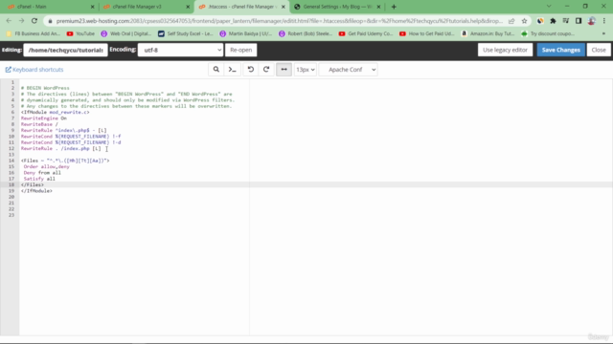Click the "</IfModule>" closing line
The image size is (613, 344).
pyautogui.click(x=36, y=191)
